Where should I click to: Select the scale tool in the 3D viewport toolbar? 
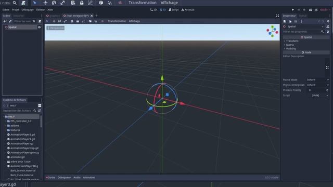coord(65,21)
